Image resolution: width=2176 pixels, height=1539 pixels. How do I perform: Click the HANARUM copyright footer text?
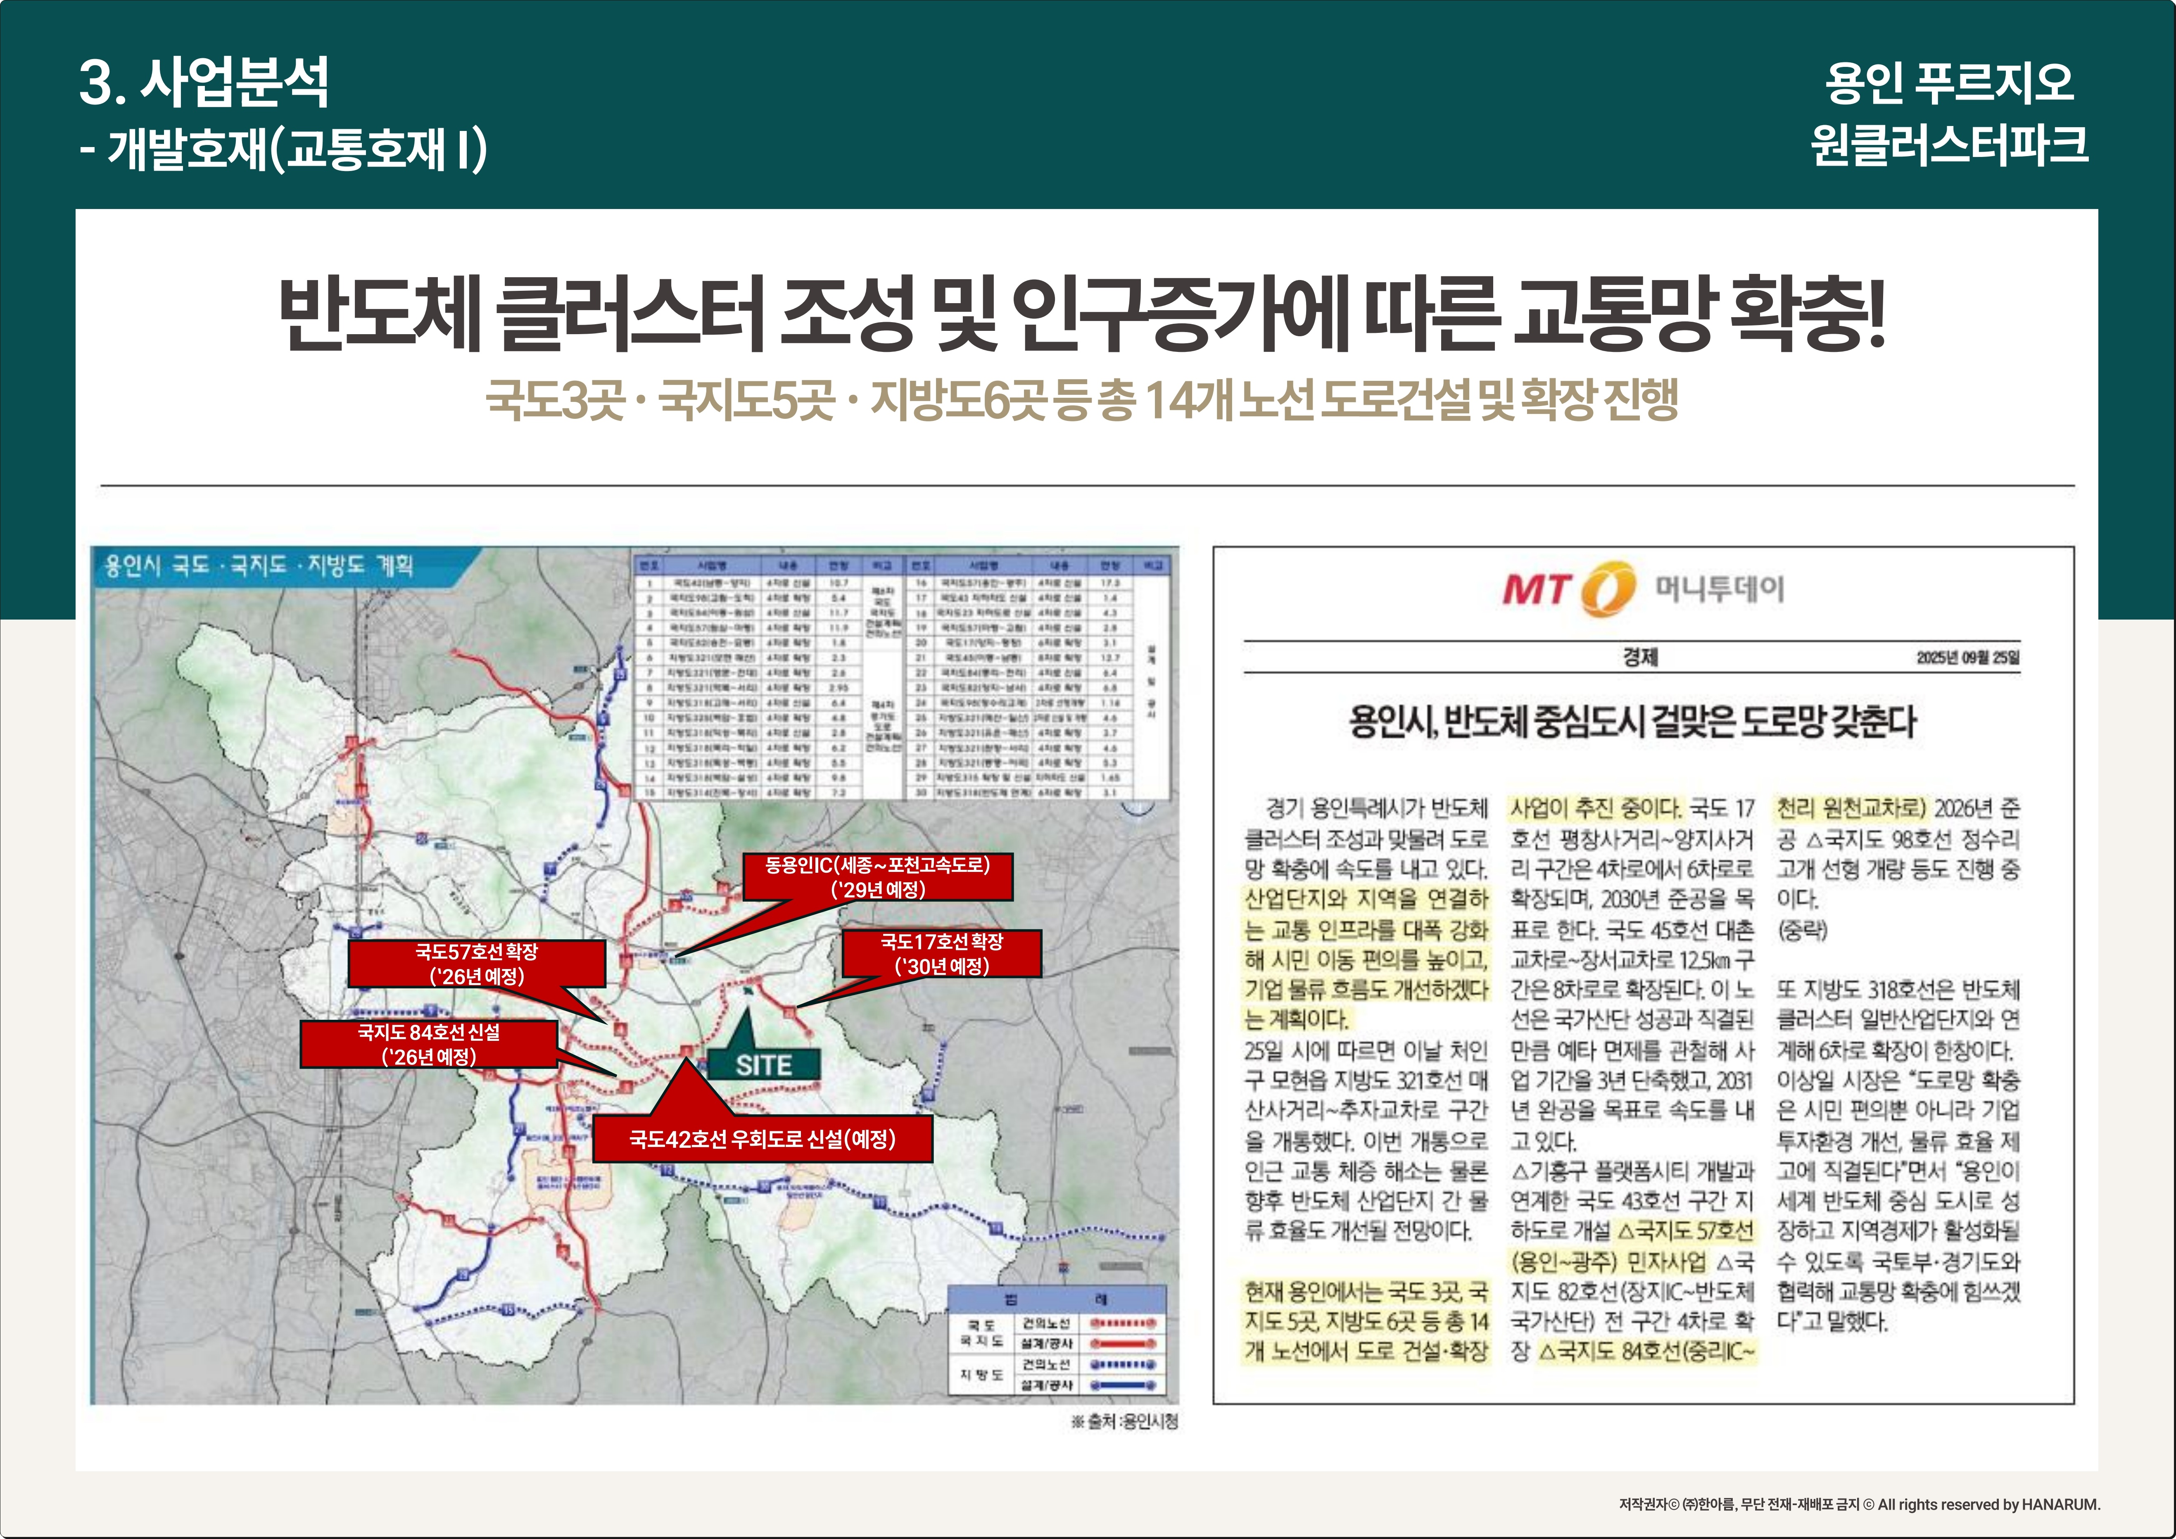click(x=1860, y=1505)
